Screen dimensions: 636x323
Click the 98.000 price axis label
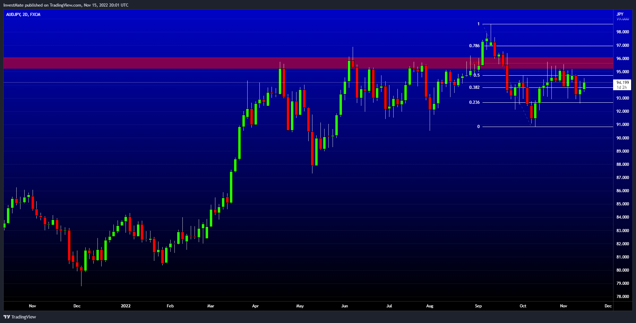click(622, 32)
